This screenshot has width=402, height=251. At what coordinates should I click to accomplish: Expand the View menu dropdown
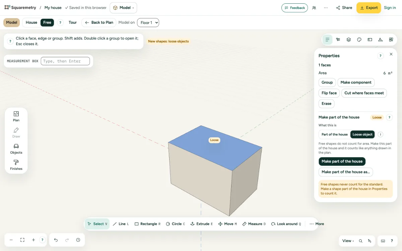coord(348,241)
